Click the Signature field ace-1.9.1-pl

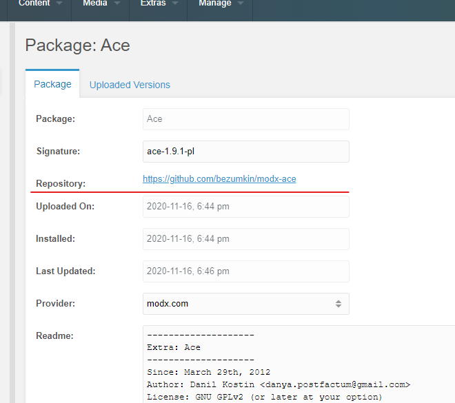point(246,152)
